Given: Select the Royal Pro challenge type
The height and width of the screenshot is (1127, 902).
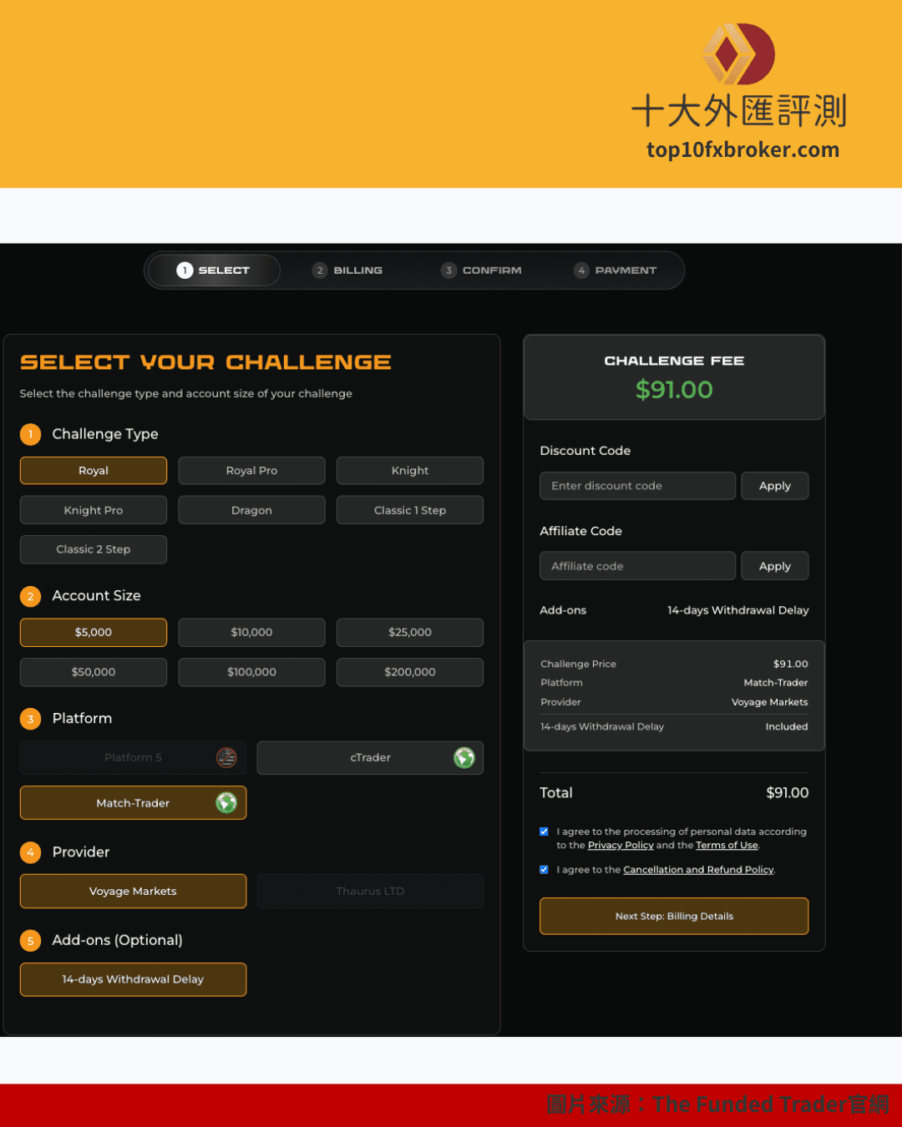Looking at the screenshot, I should point(251,471).
